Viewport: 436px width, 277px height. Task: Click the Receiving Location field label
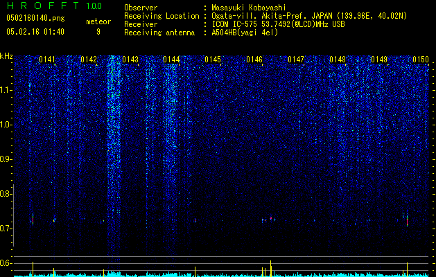click(162, 16)
